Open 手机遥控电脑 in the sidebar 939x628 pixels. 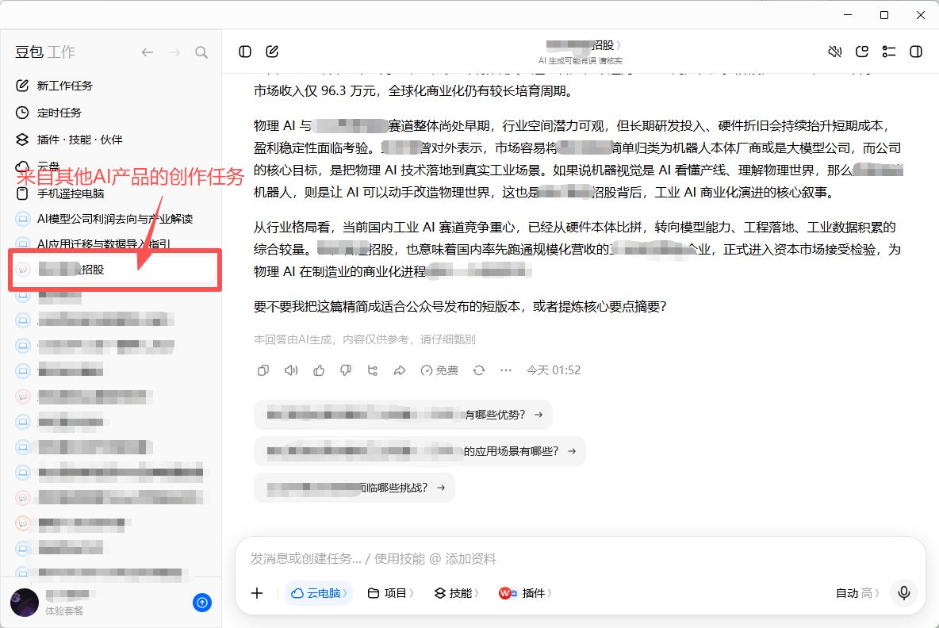pos(111,193)
